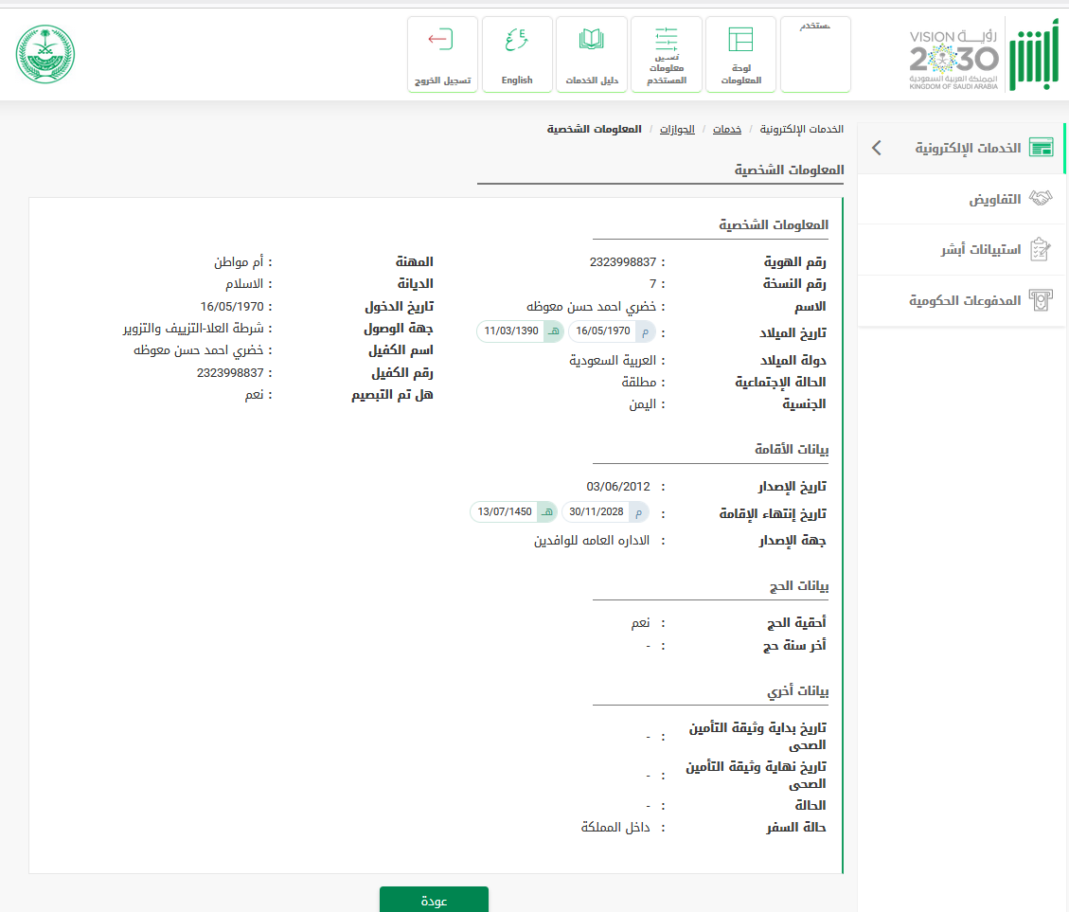Open the التفاويض sidebar menu item
The image size is (1069, 912).
tap(994, 200)
